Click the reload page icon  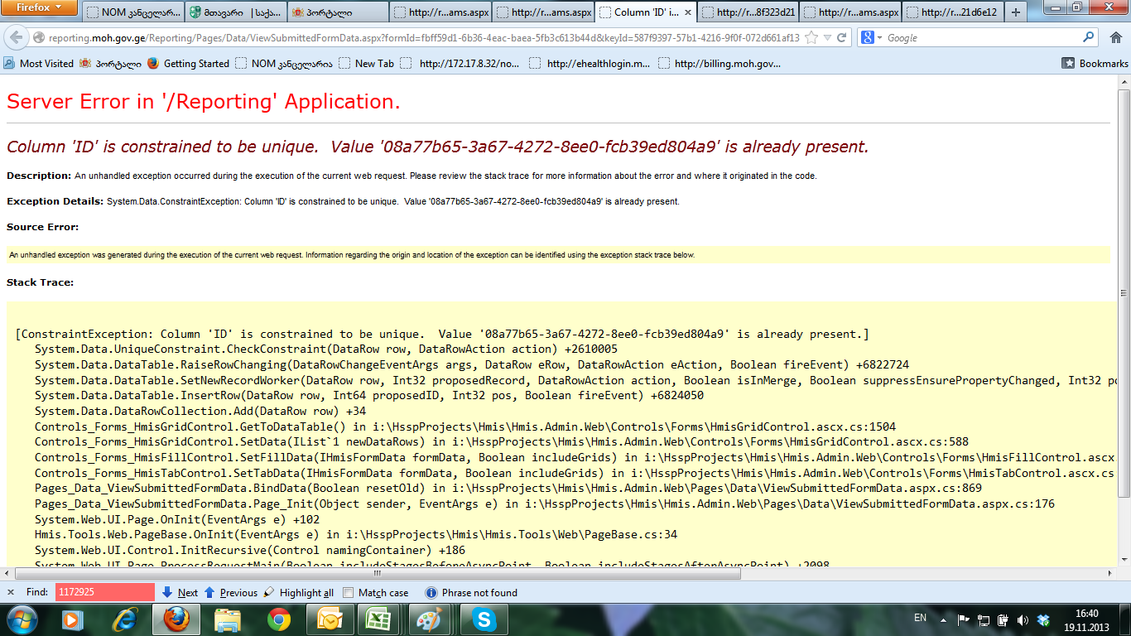[842, 37]
